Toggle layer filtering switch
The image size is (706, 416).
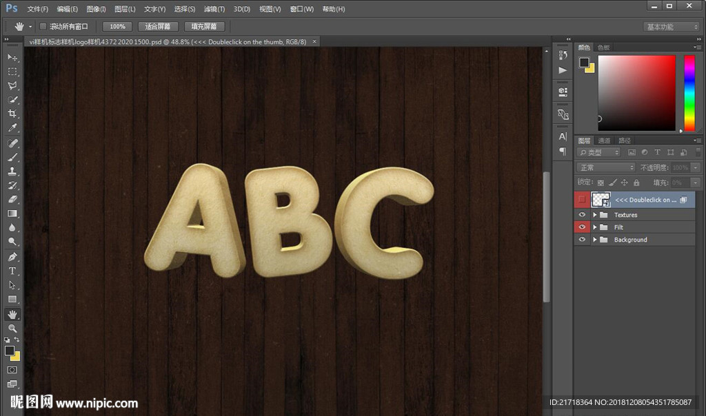click(x=698, y=152)
